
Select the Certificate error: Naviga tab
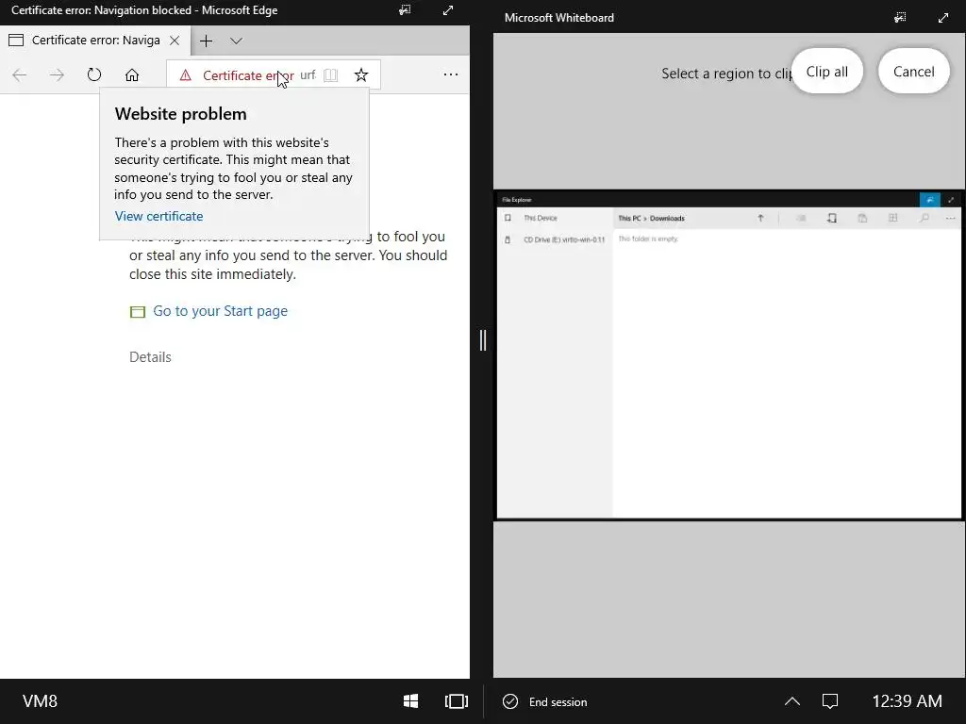tap(95, 40)
